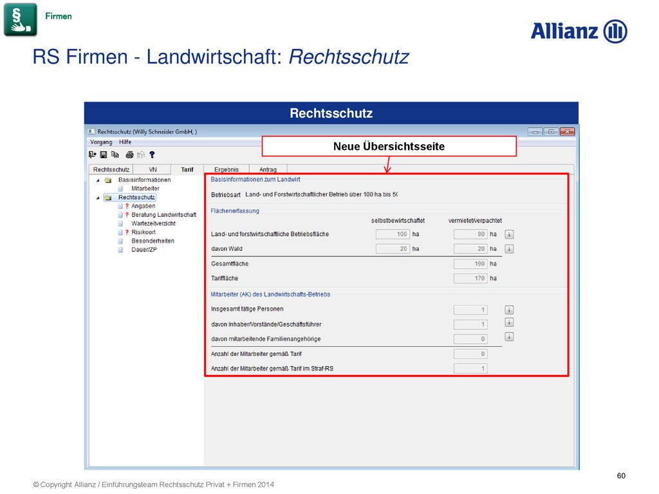This screenshot has width=659, height=494.
Task: Switch to the Rechtsschutz tab
Action: [111, 169]
